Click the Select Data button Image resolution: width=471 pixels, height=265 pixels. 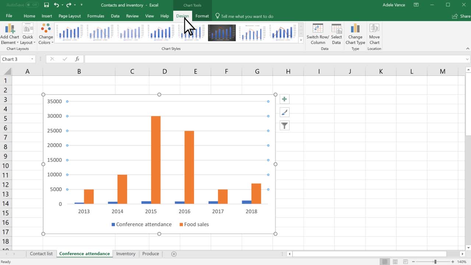click(336, 34)
